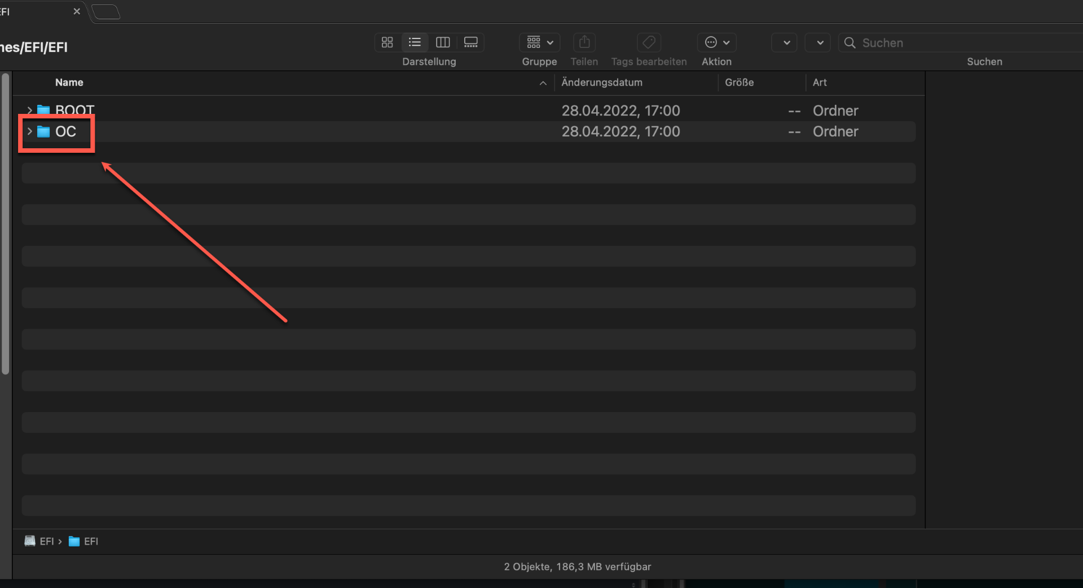Sort by the Name column header
Screen dimensions: 1083x588
[x=69, y=82]
